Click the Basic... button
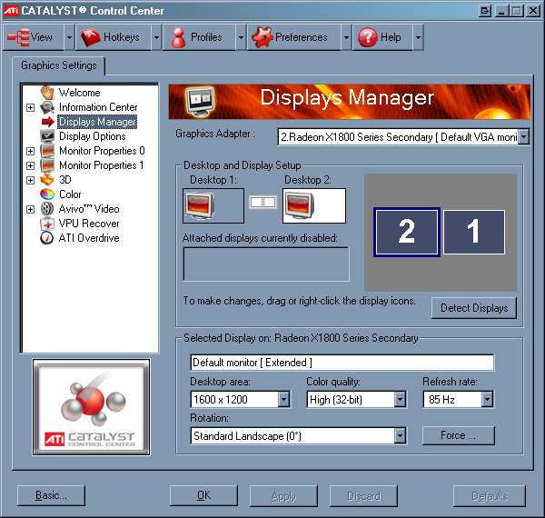Viewport: 545px width, 518px height. point(51,495)
